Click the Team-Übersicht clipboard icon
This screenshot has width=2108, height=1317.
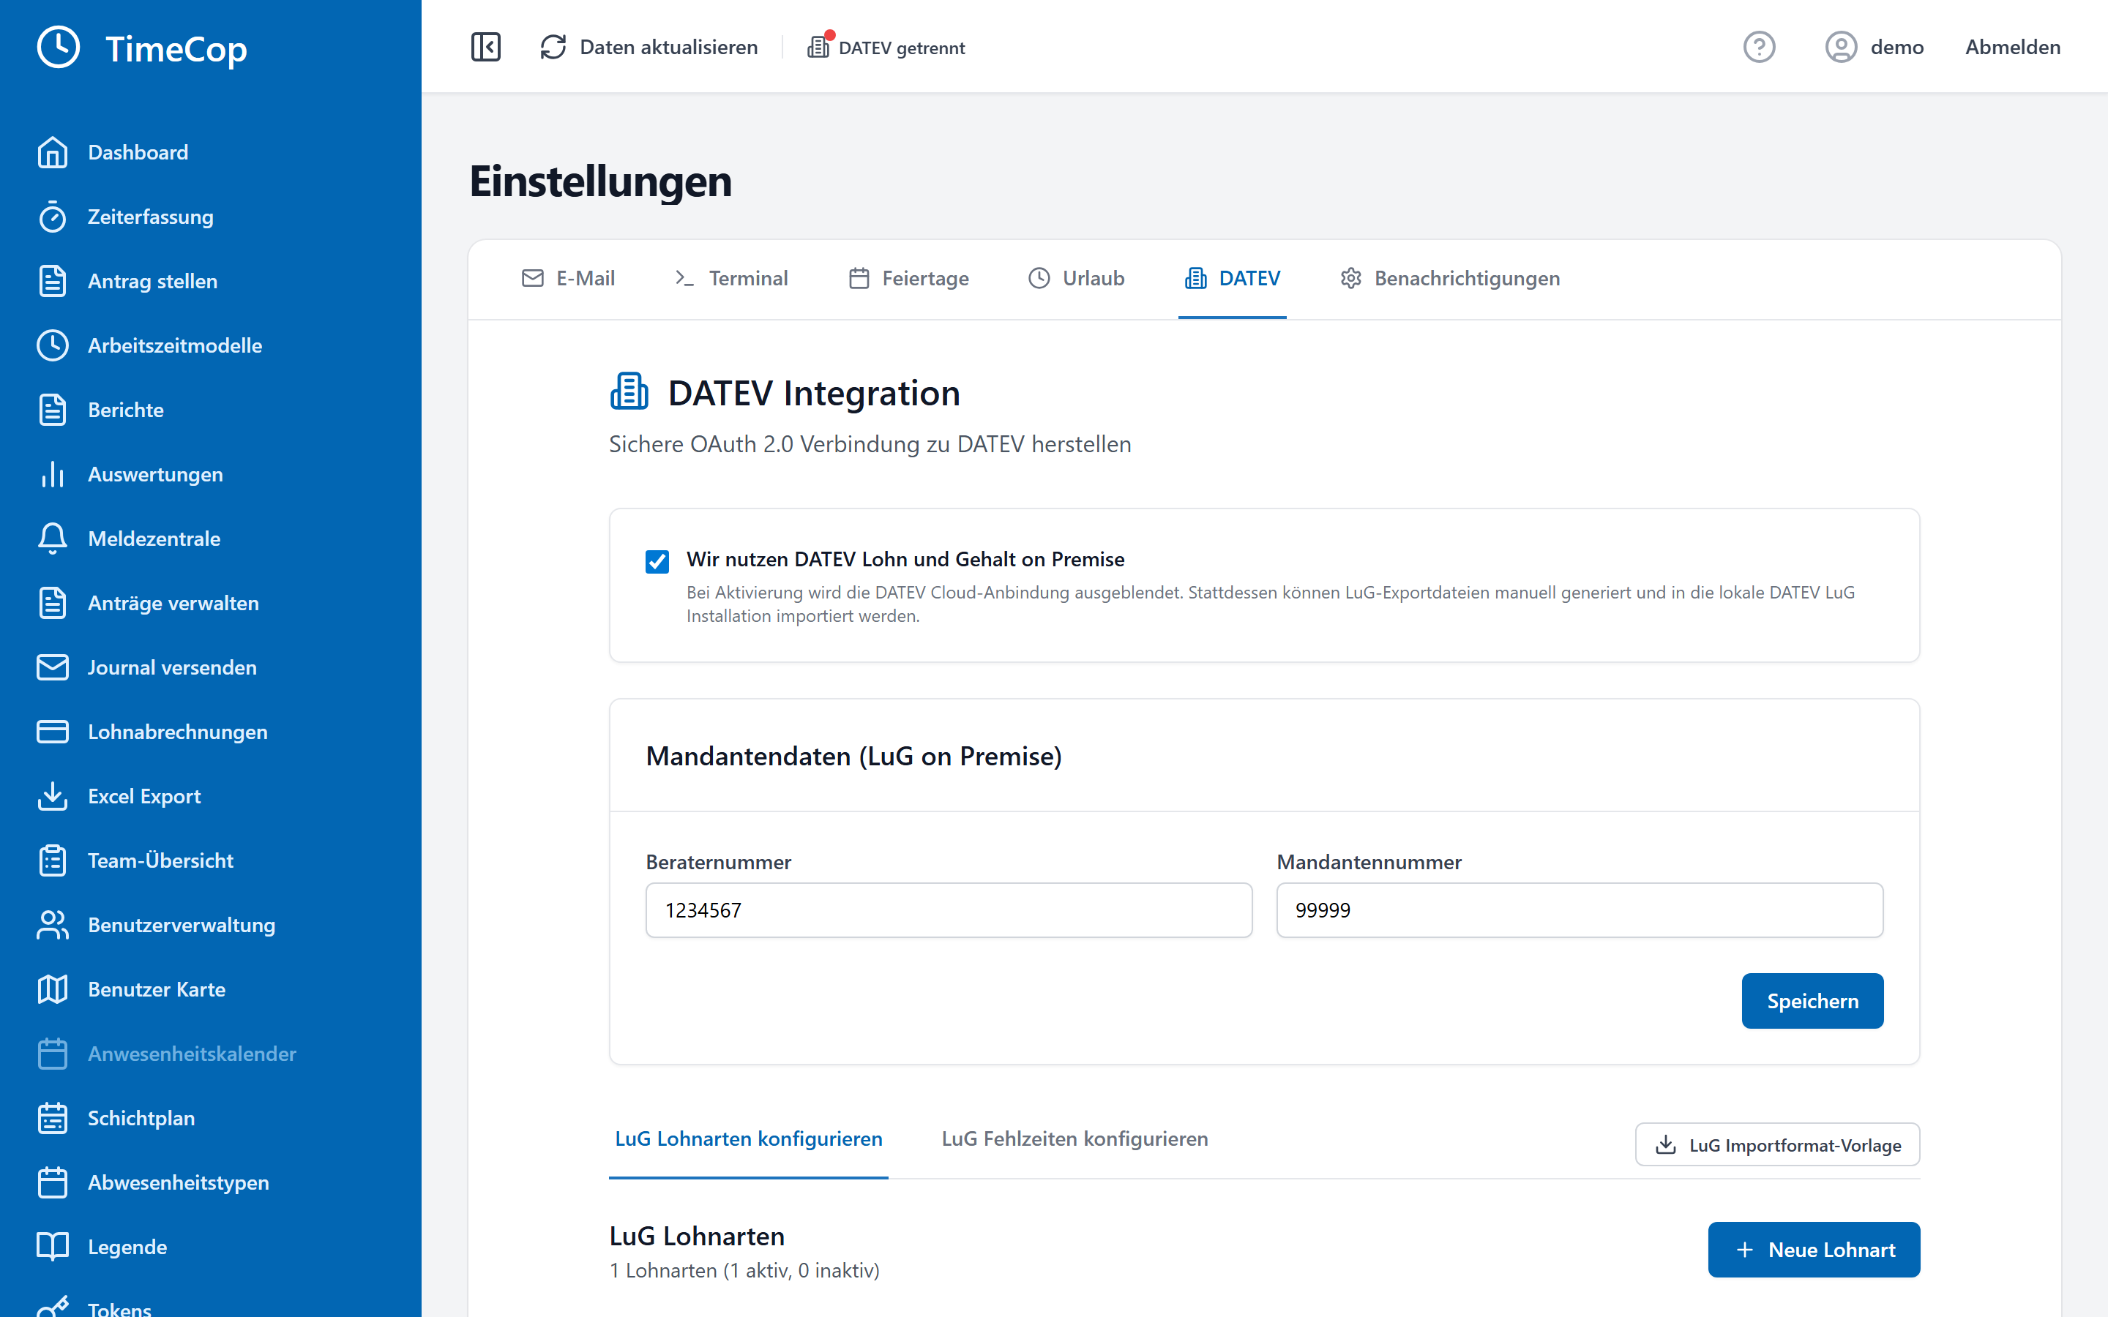pyautogui.click(x=52, y=860)
